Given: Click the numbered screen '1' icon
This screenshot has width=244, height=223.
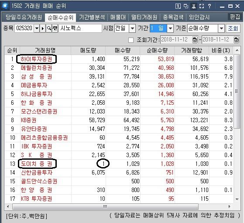Looking at the screenshot, I should coord(178,6).
